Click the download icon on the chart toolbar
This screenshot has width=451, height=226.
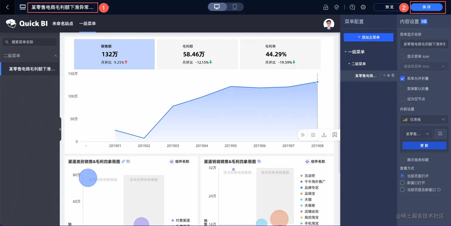(x=324, y=135)
